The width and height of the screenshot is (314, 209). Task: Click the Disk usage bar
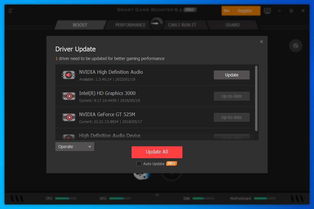(x=203, y=198)
